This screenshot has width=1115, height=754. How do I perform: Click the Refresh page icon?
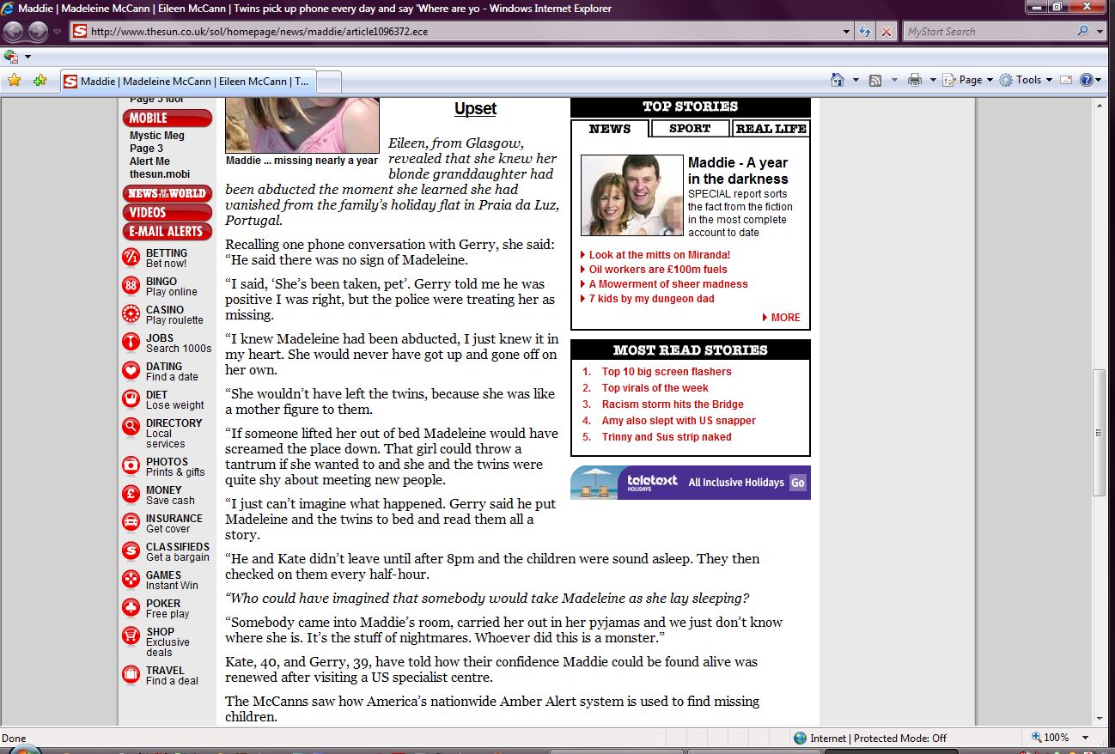866,32
